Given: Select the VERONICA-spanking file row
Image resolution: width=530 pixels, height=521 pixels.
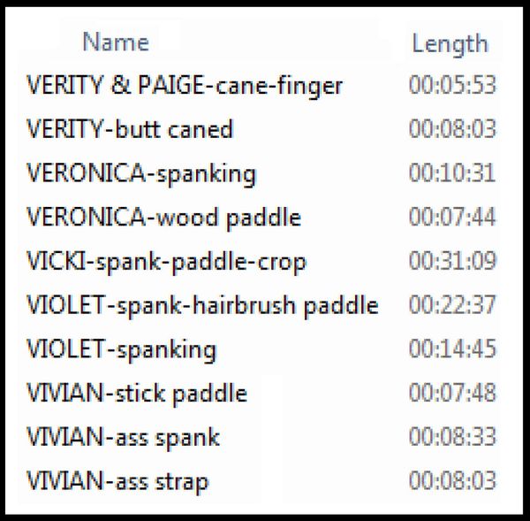Looking at the screenshot, I should 141,174.
